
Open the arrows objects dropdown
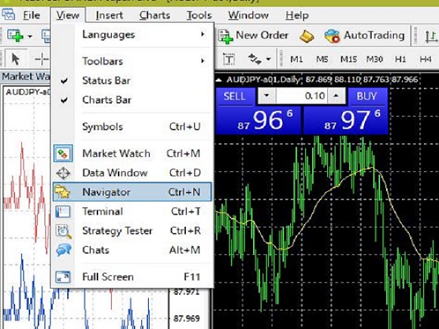pos(268,60)
